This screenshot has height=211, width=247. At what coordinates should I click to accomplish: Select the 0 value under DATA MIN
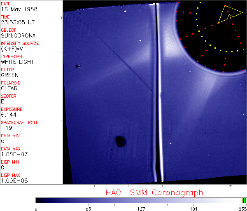point(3,141)
